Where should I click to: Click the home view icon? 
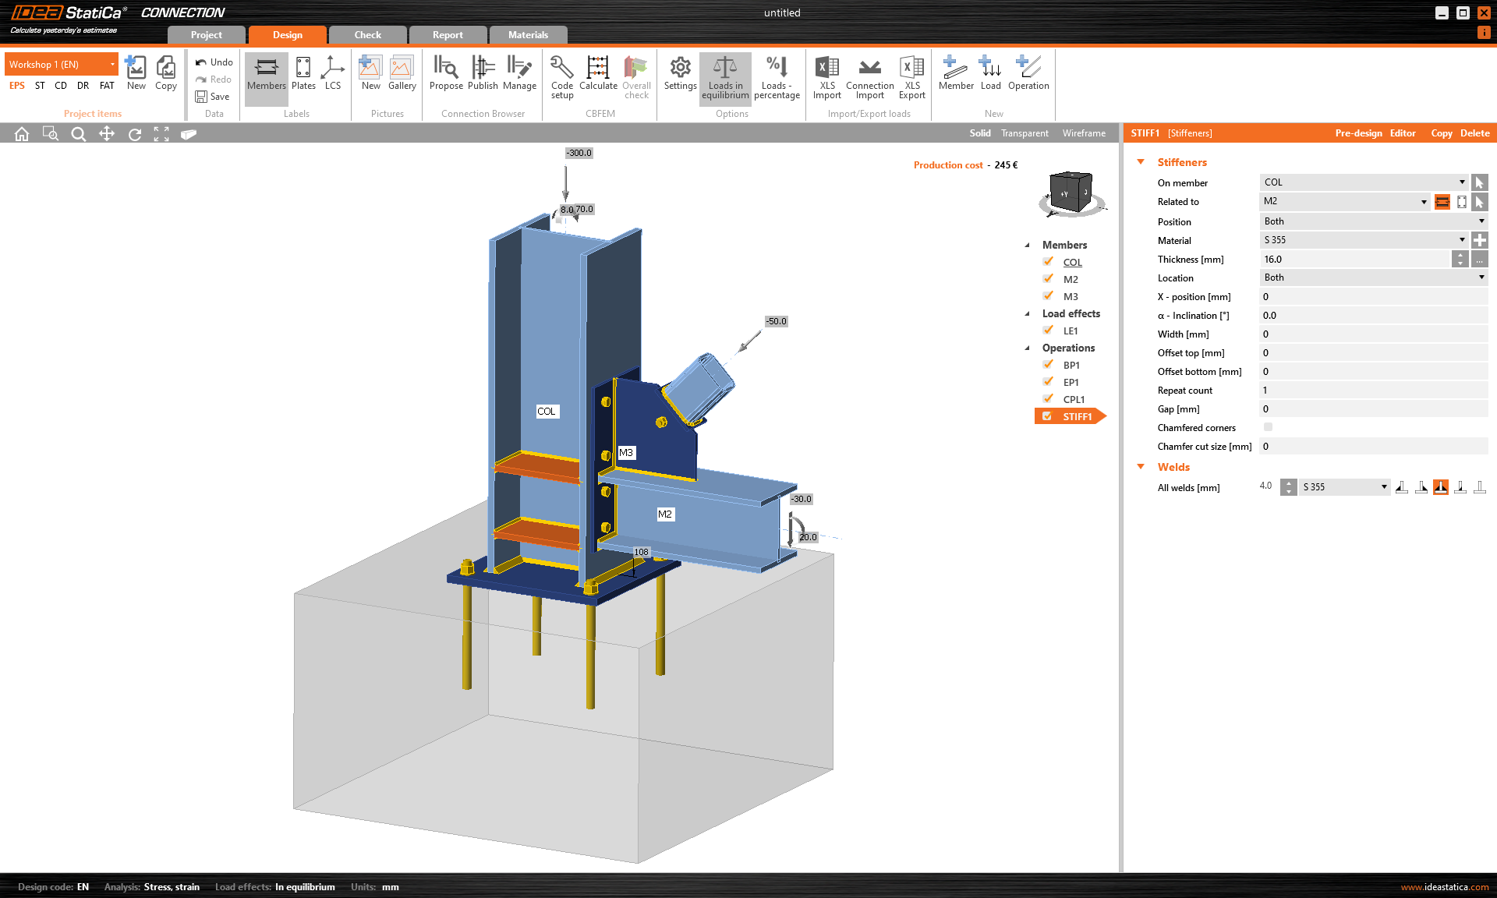pyautogui.click(x=22, y=134)
